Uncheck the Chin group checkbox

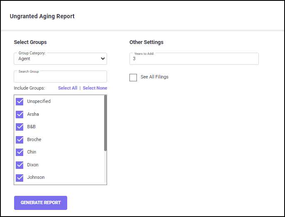pos(19,152)
